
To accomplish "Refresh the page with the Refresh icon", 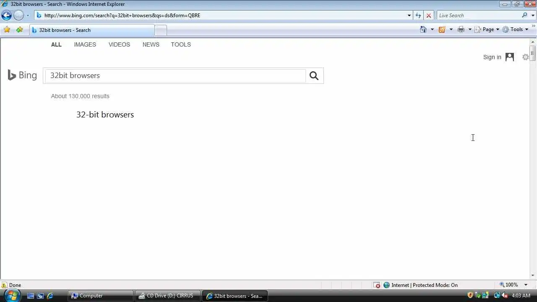I will click(x=418, y=16).
